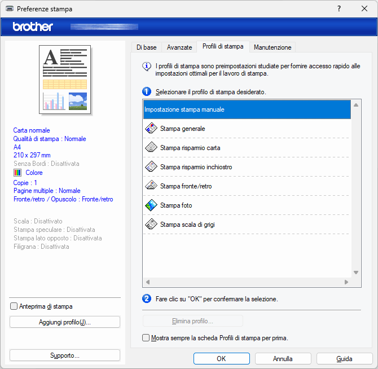Image resolution: width=378 pixels, height=369 pixels.
Task: Go to the Manutenzione tab
Action: coord(272,47)
